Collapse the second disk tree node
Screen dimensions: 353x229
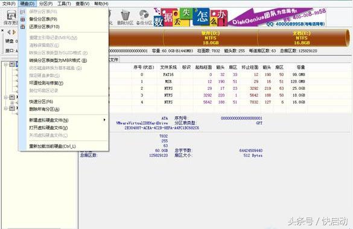pyautogui.click(x=5, y=97)
